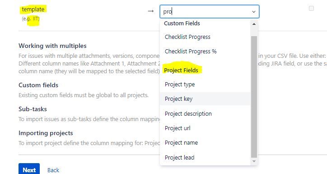The width and height of the screenshot is (327, 174).
Task: Select 'Project key' from the list
Action: 205,99
